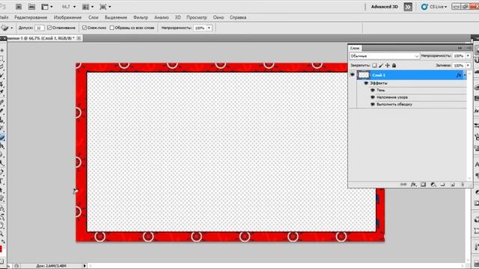Open the Окно menu
Viewport: 479px width, 269px height.
219,17
